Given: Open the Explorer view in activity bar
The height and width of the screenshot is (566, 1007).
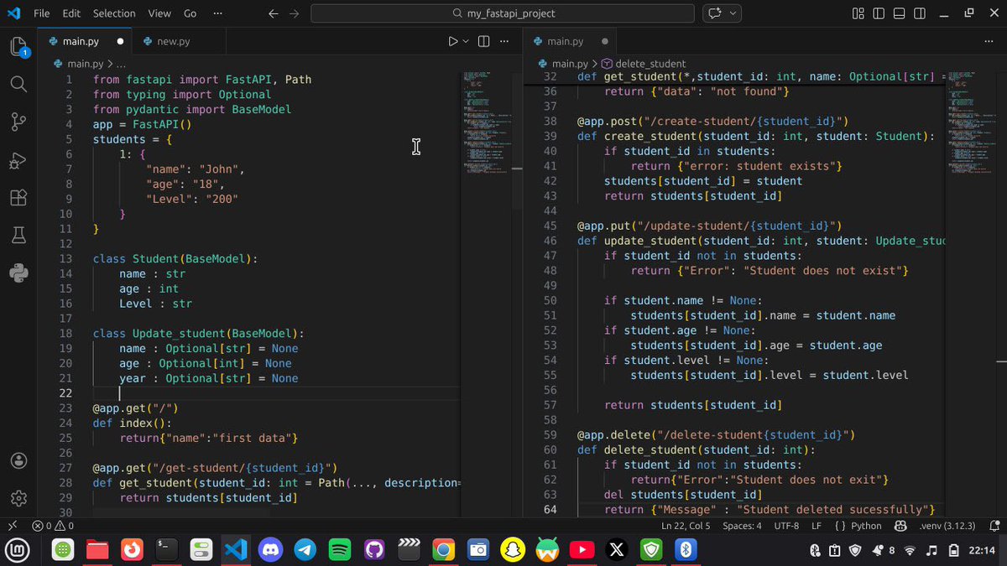Looking at the screenshot, I should [x=18, y=47].
